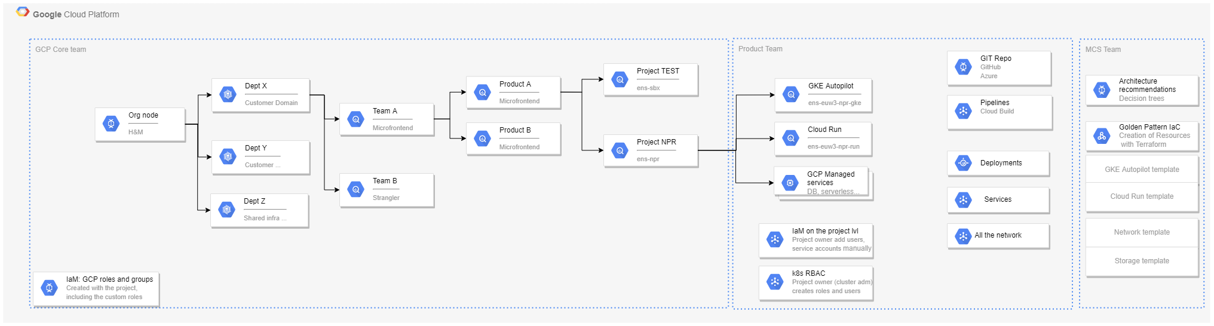Click the All the network card label

tap(998, 235)
